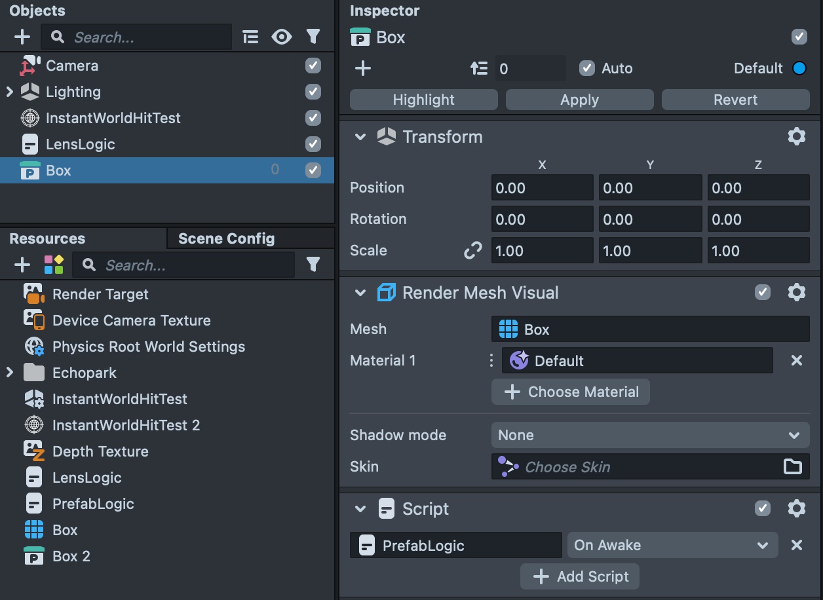Click the folder icon in Skin field
Image resolution: width=823 pixels, height=600 pixels.
pos(793,466)
